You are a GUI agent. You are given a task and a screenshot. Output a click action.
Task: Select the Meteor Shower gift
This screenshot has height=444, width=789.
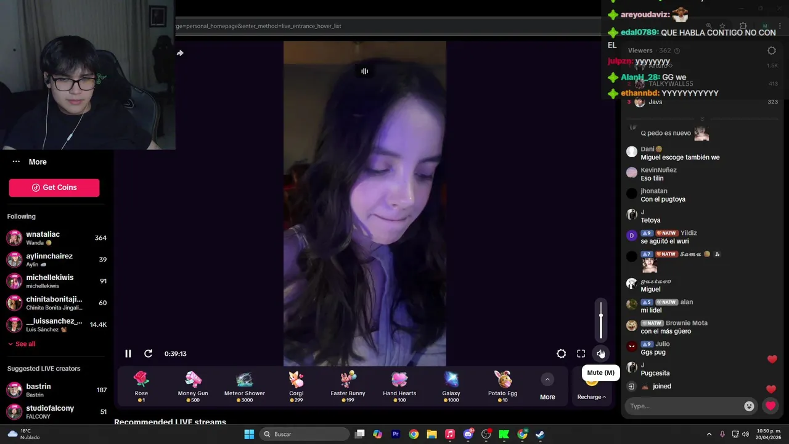245,386
